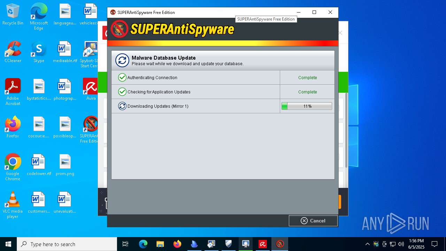The height and width of the screenshot is (251, 446).
Task: Select the photograp document on desktop
Action: click(65, 90)
